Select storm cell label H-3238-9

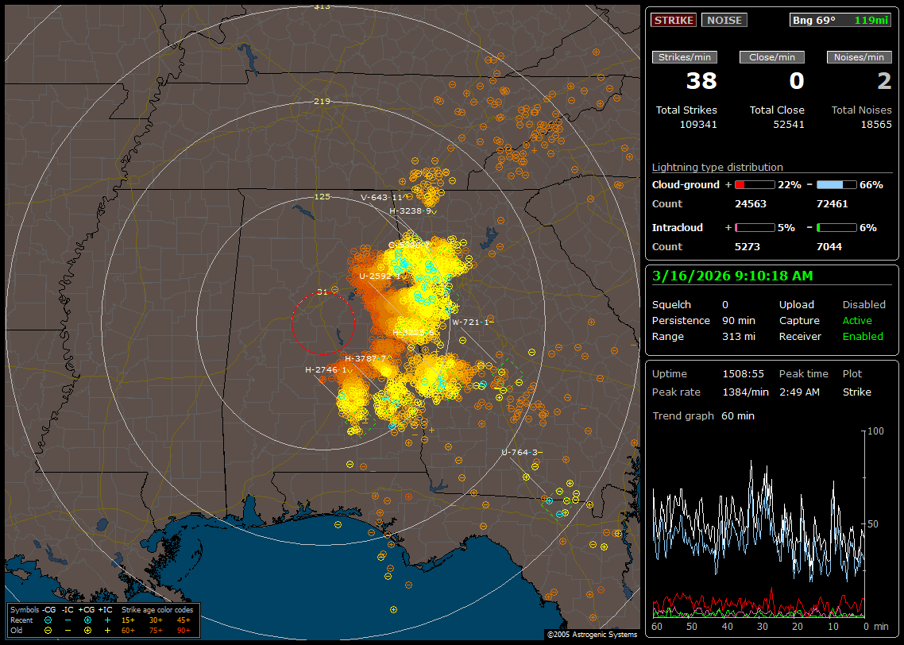(411, 211)
